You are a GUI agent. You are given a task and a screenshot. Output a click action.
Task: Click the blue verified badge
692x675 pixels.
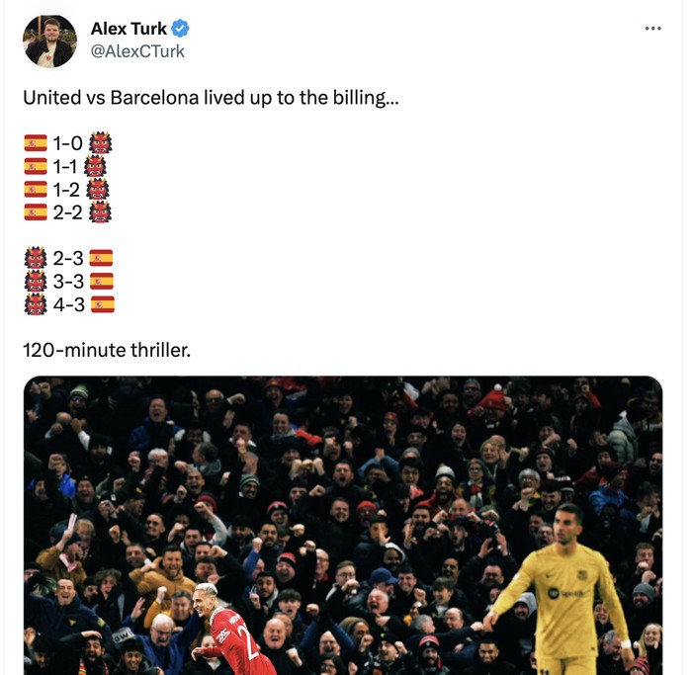[x=181, y=29]
